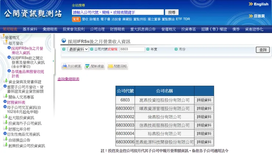
Task: Click 詳細資料 for 68030001 暉鼎資源管理
Action: [x=204, y=108]
